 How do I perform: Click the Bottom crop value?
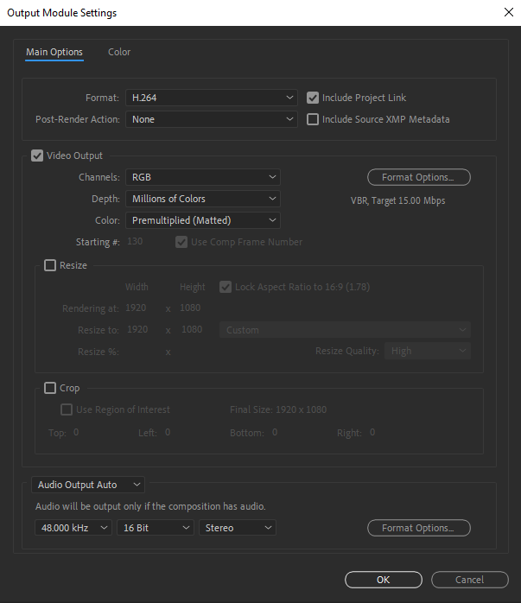click(x=275, y=432)
